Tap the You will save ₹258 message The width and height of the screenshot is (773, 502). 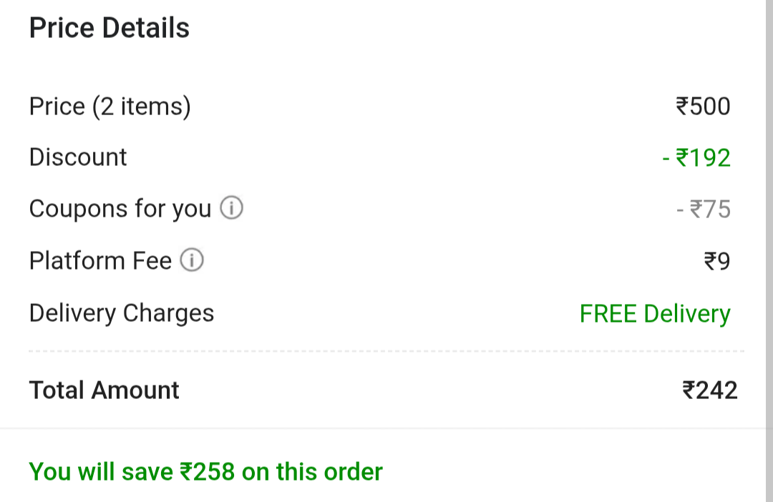pos(206,472)
